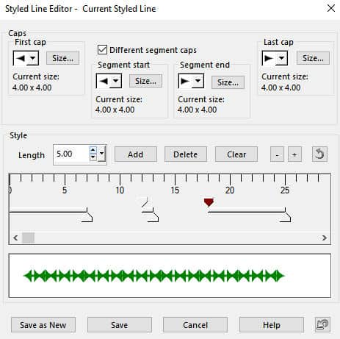Screen dimensions: 340x339
Task: Toggle Different segment caps checkbox
Action: pos(102,50)
